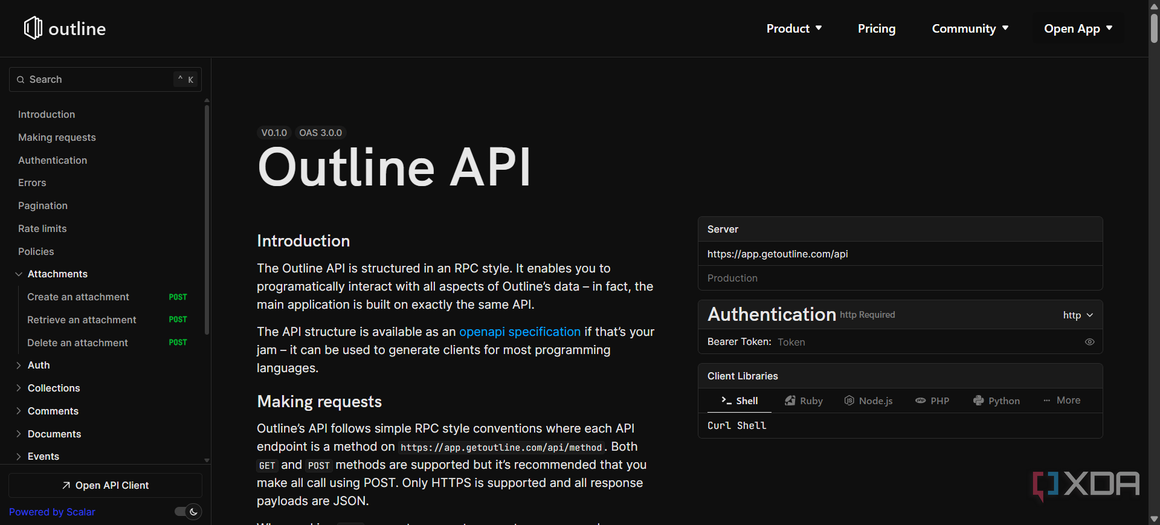This screenshot has width=1160, height=525.
Task: Select the Ruby client library tab
Action: pyautogui.click(x=804, y=401)
